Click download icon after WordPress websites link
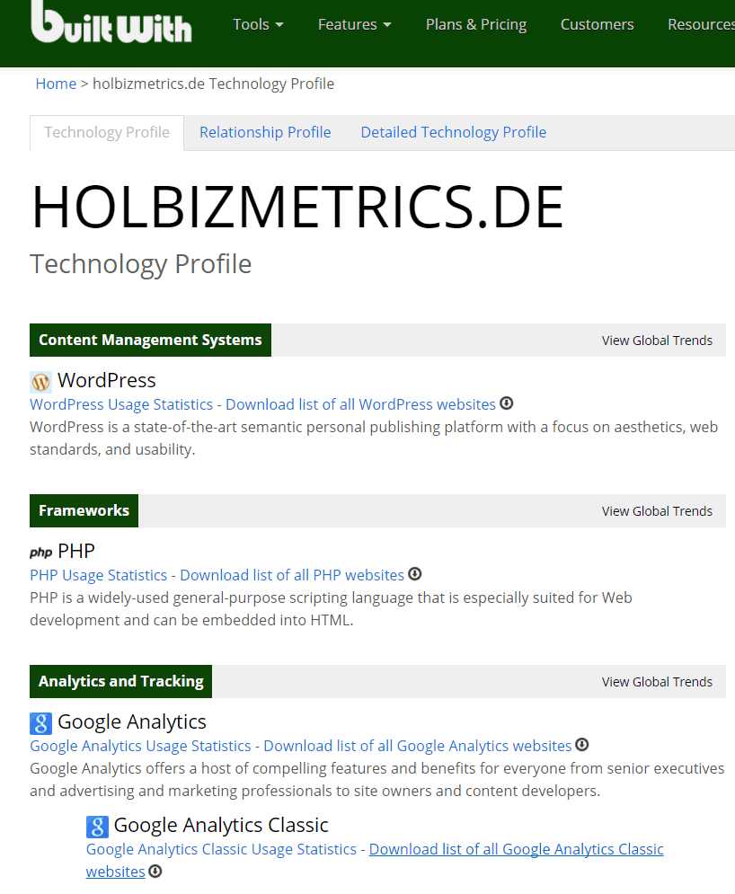Image resolution: width=735 pixels, height=894 pixels. [507, 403]
